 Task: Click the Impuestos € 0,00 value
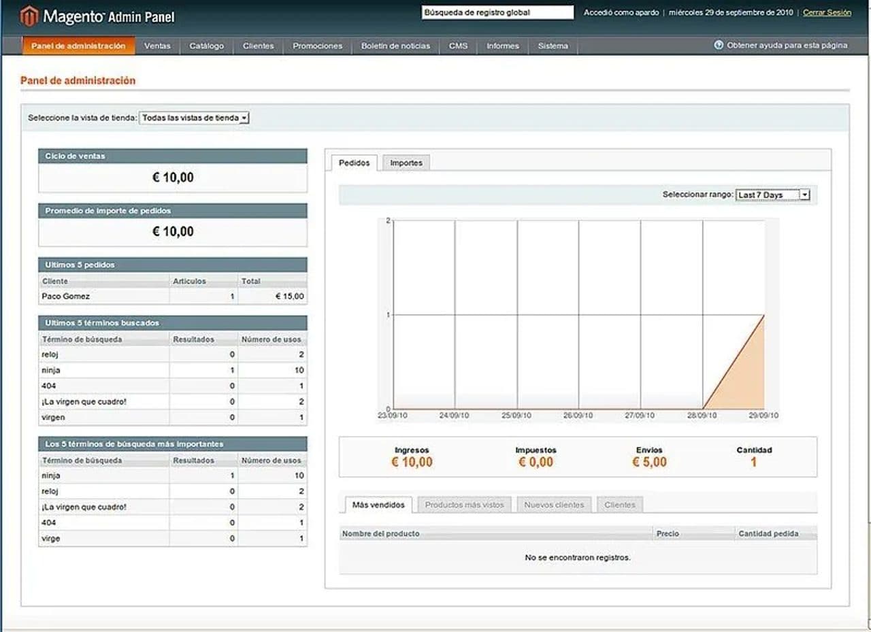coord(536,462)
